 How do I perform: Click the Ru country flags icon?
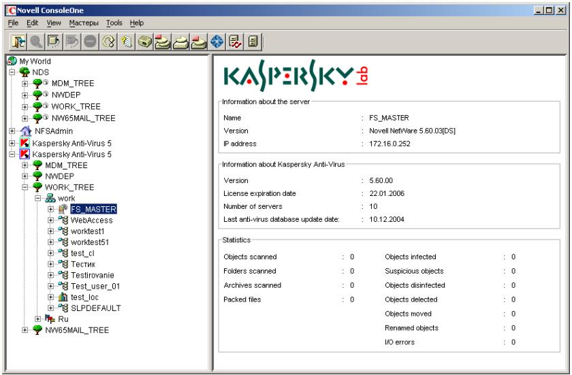click(x=50, y=319)
